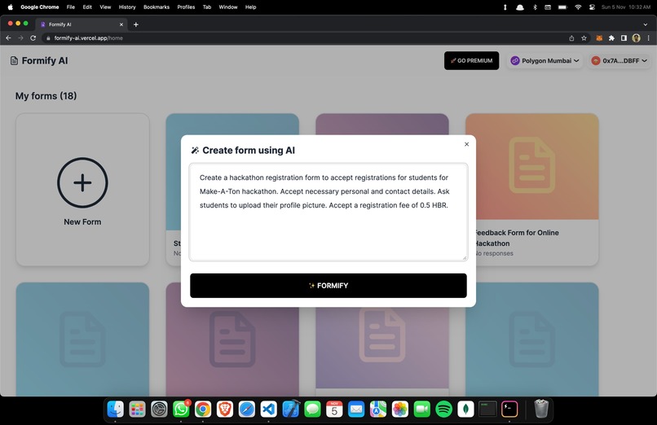Click the New Form plus icon
Viewport: 657px width, 425px height.
click(82, 183)
